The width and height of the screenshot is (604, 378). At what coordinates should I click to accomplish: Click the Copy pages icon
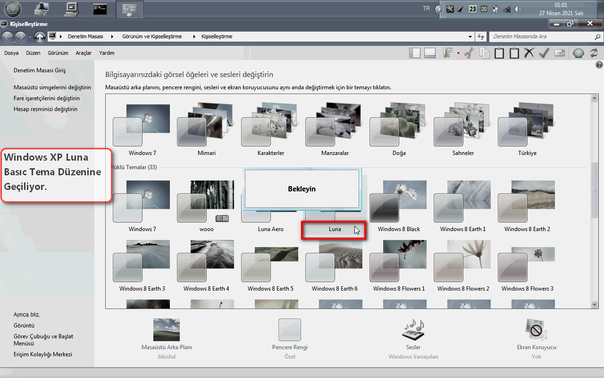tap(484, 53)
